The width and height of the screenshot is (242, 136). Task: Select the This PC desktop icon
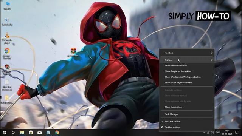click(7, 6)
